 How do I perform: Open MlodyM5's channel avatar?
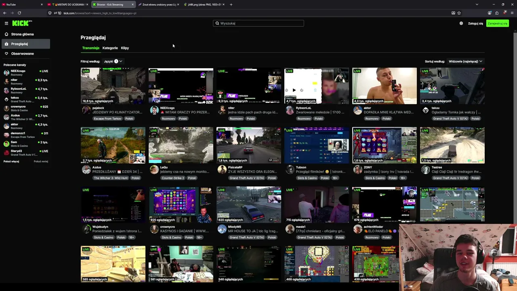pyautogui.click(x=222, y=229)
